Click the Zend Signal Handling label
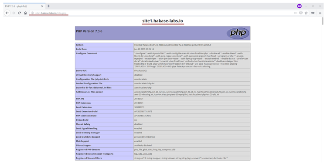Image resolution: width=327 pixels, height=166 pixels. tap(87, 128)
